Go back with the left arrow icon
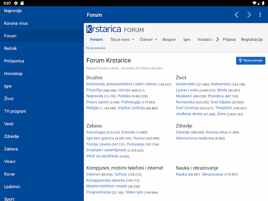The width and height of the screenshot is (268, 201). (237, 15)
